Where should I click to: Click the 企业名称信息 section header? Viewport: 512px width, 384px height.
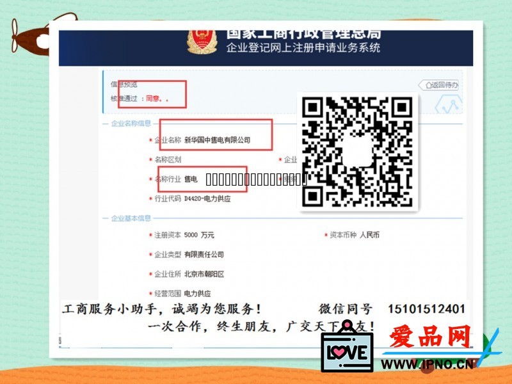[x=131, y=123]
